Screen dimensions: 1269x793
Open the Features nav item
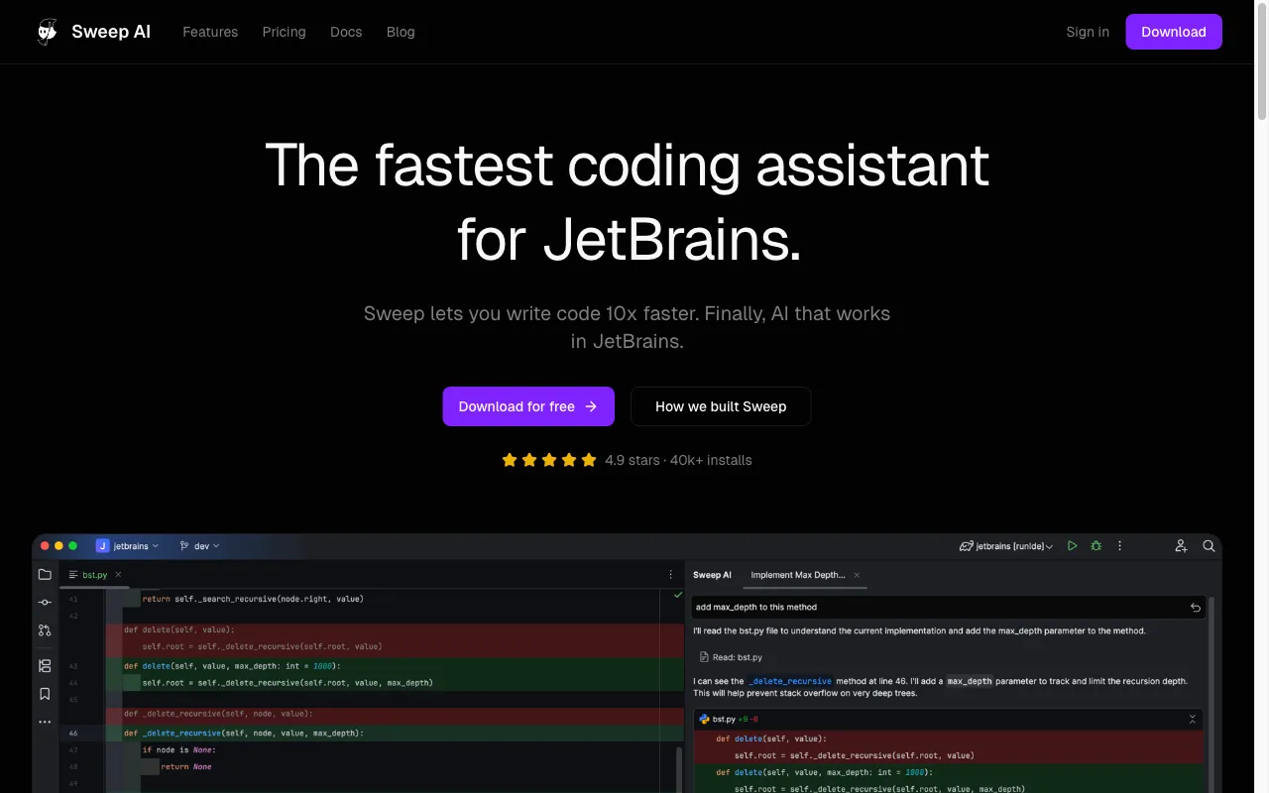click(210, 32)
